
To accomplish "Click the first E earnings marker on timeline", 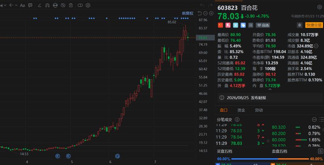I will tap(58, 156).
